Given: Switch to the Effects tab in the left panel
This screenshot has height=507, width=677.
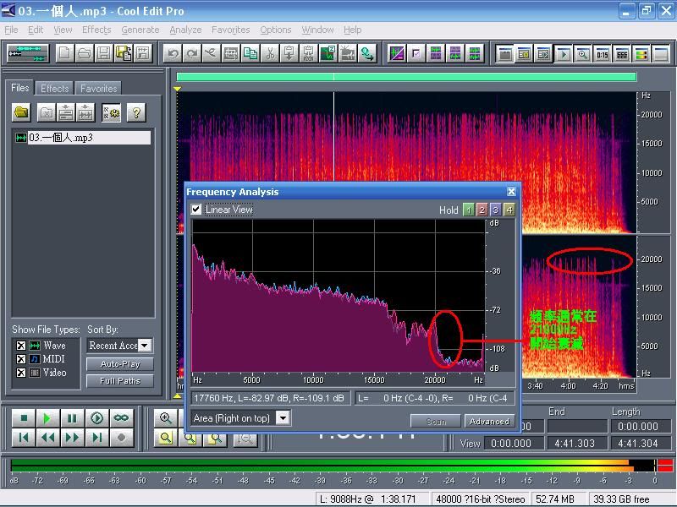Looking at the screenshot, I should (55, 89).
